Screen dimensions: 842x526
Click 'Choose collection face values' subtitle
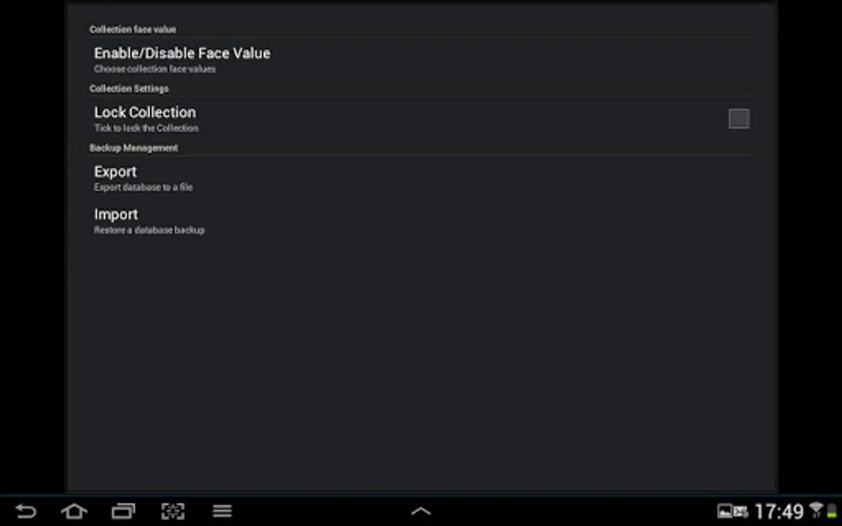click(154, 69)
